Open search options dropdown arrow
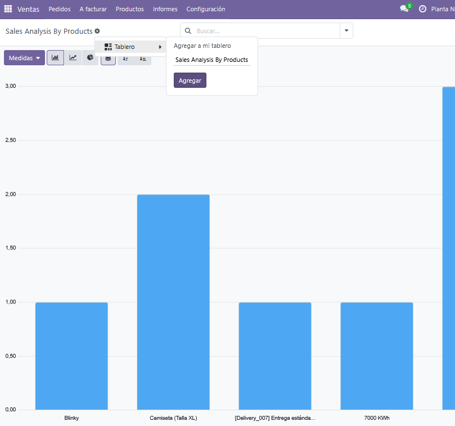Image resolution: width=455 pixels, height=426 pixels. click(x=346, y=31)
